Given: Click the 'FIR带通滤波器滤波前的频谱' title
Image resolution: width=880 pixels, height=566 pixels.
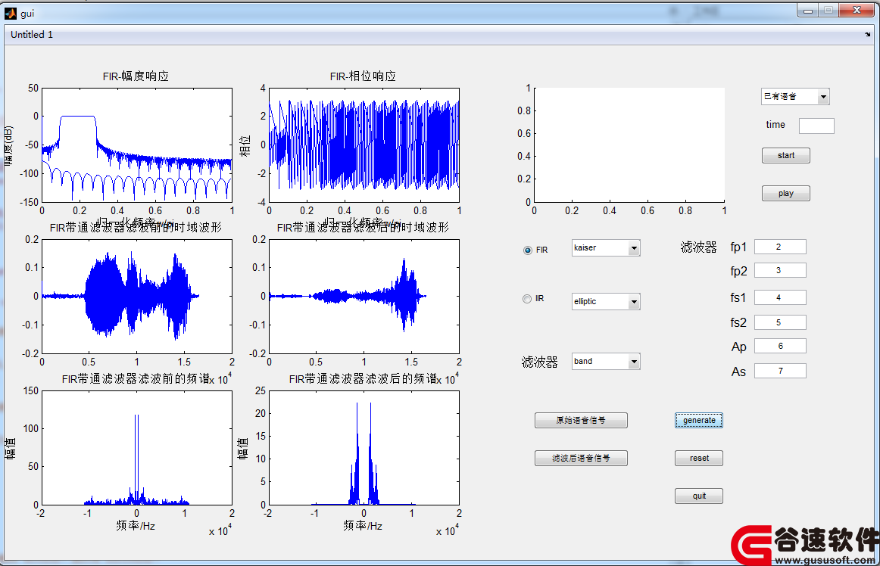Looking at the screenshot, I should [136, 379].
